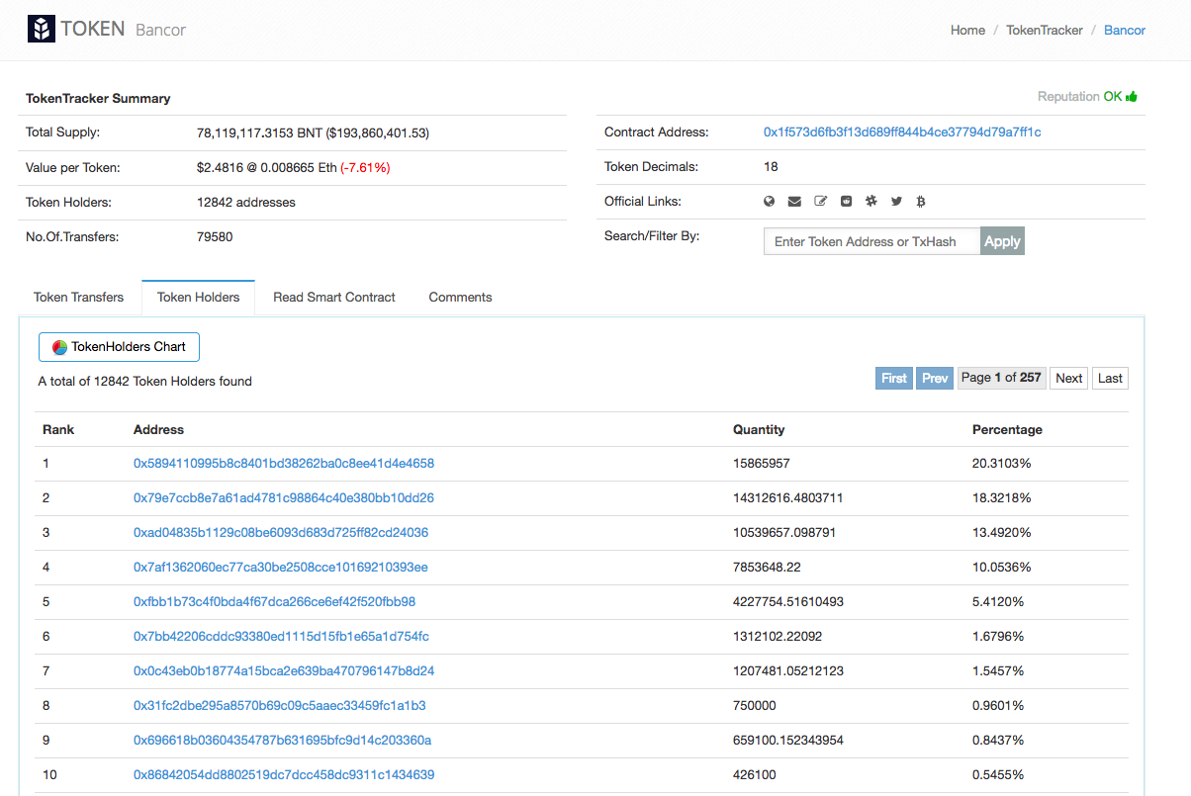Click the Rank column header
1191x796 pixels.
[58, 429]
